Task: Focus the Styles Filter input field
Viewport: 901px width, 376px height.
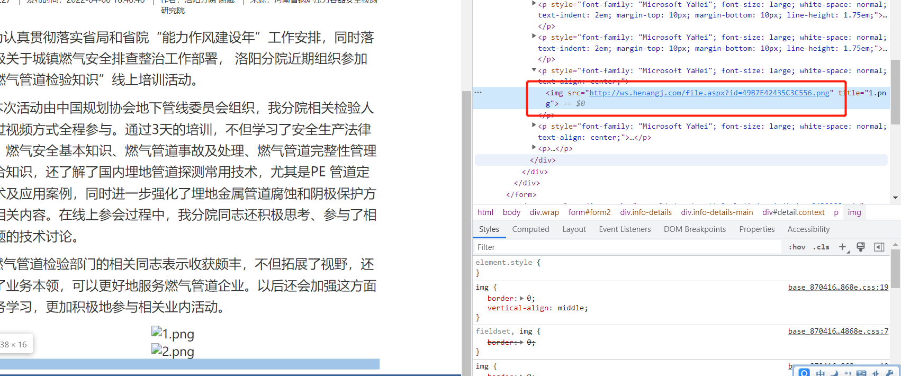Action: [627, 247]
